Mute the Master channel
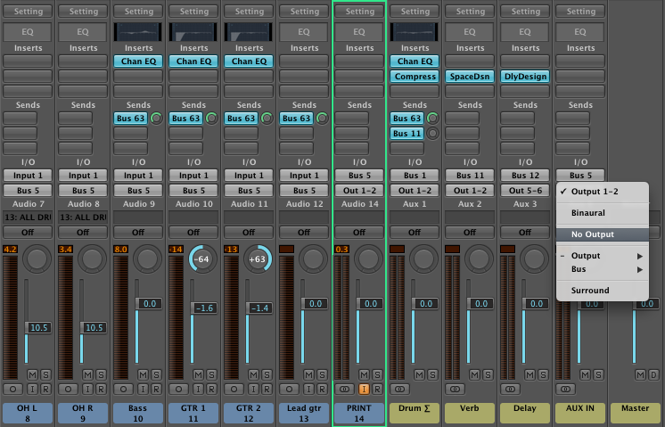 pos(640,374)
